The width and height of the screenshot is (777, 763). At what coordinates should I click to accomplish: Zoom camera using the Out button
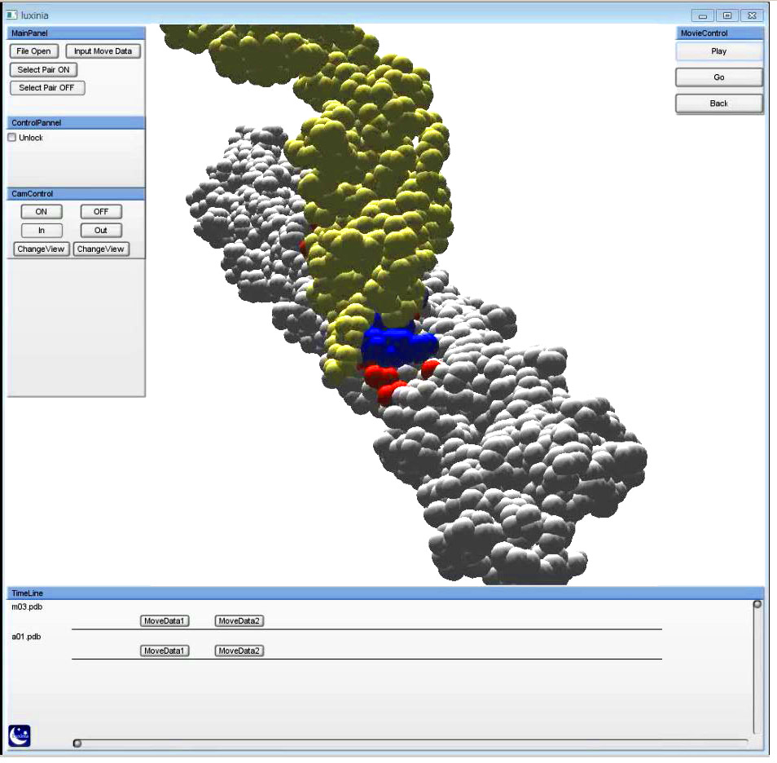tap(101, 231)
